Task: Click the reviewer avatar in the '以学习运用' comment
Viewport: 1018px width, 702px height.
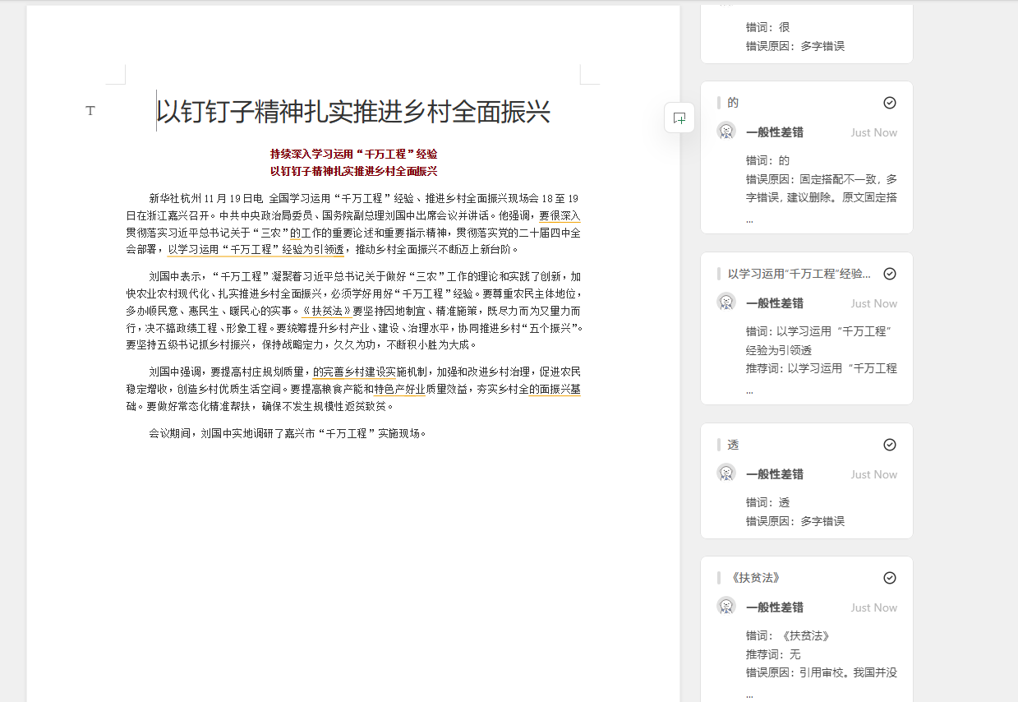Action: (x=726, y=303)
